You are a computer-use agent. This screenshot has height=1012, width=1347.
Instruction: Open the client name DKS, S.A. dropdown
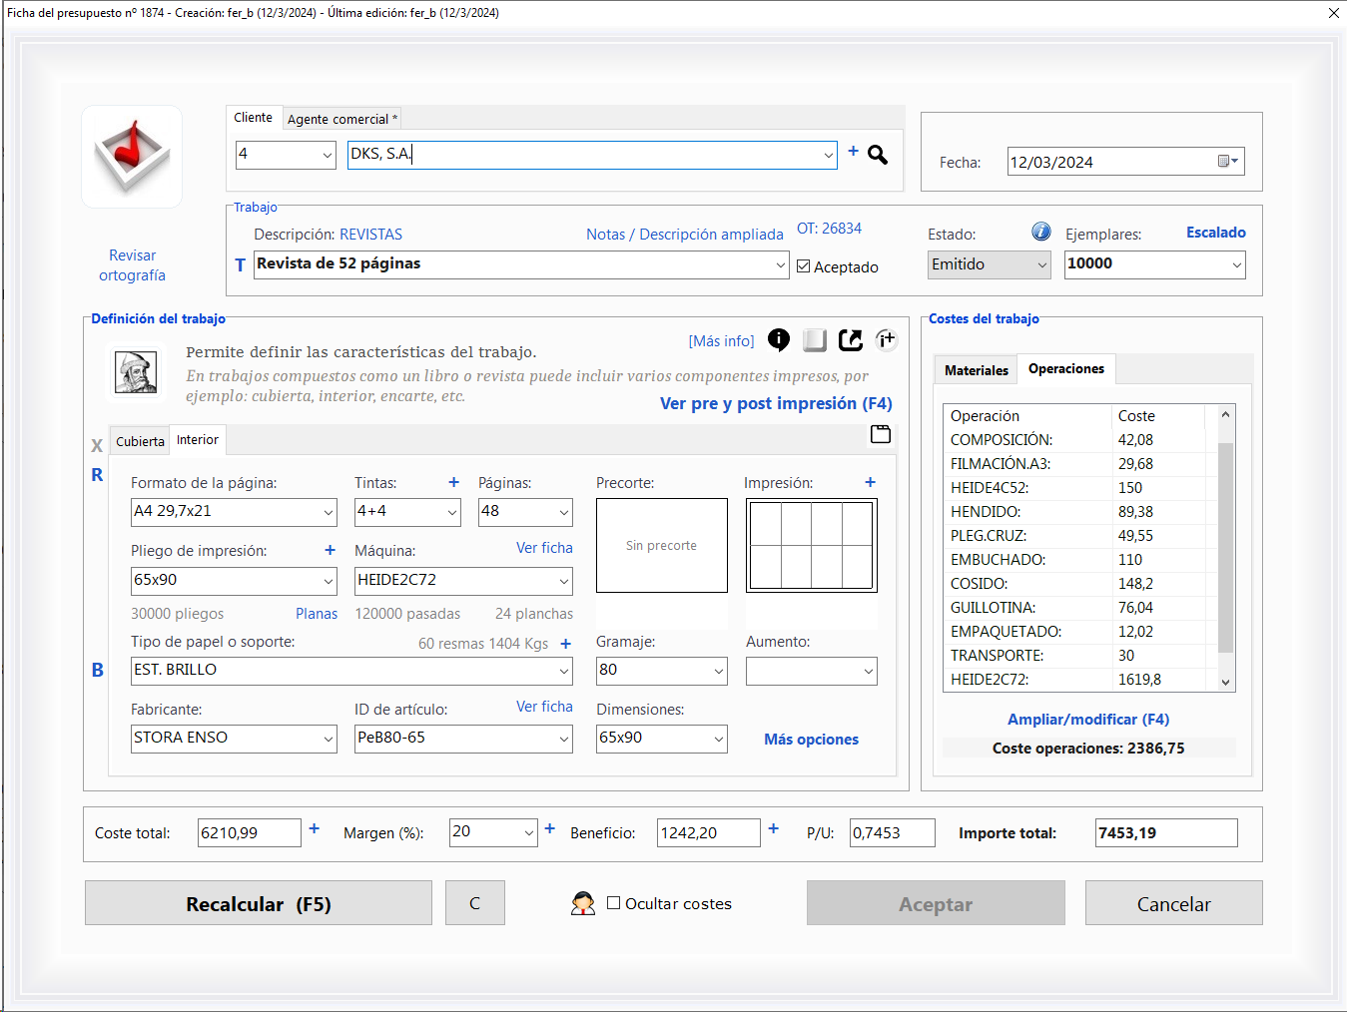[x=828, y=155]
